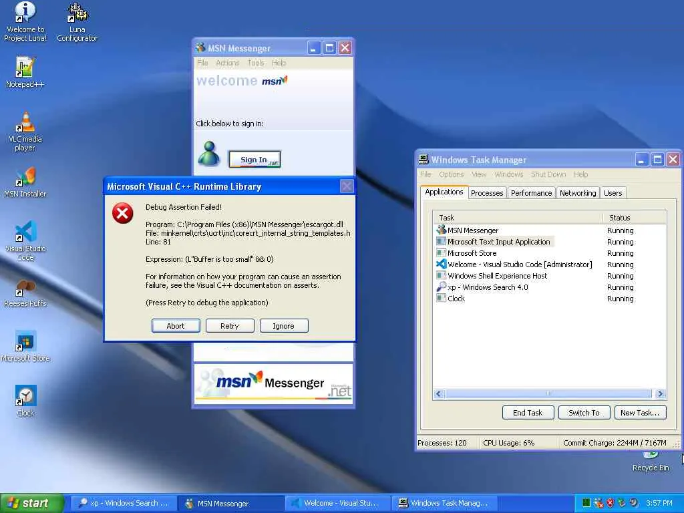Viewport: 684px width, 513px height.
Task: Click task list horizontal scrollbar left arrow
Action: click(439, 394)
